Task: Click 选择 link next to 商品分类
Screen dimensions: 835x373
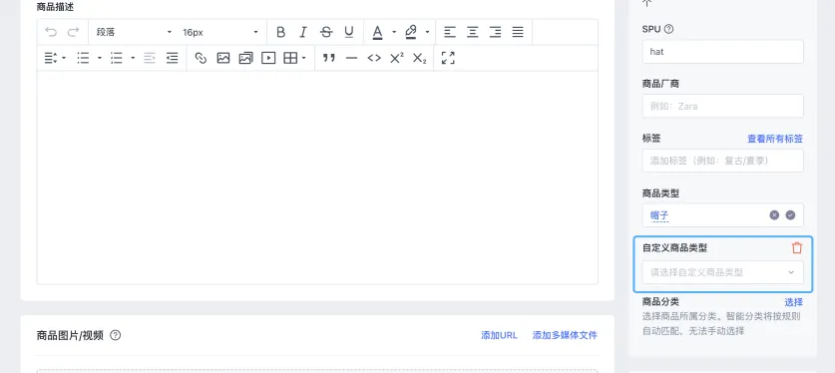Action: click(793, 302)
